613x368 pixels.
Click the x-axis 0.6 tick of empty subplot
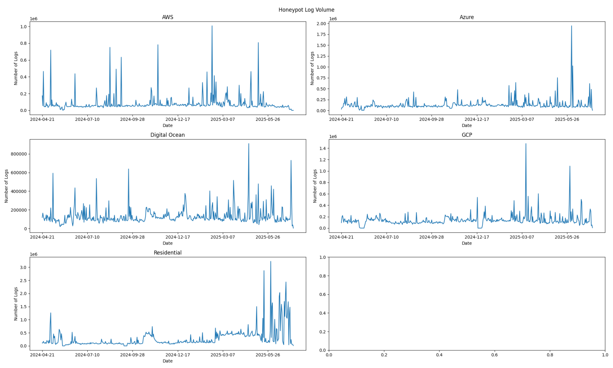pyautogui.click(x=495, y=355)
